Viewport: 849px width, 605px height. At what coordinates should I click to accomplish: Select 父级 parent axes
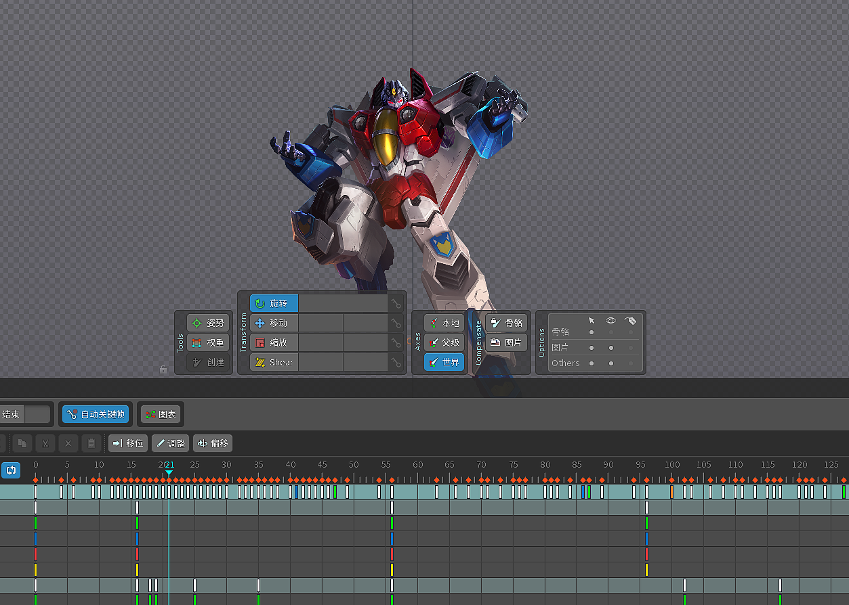click(x=444, y=342)
